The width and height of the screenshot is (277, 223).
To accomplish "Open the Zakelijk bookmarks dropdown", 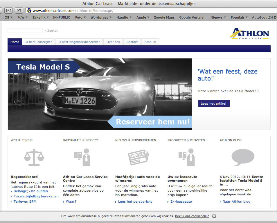I will [x=41, y=17].
